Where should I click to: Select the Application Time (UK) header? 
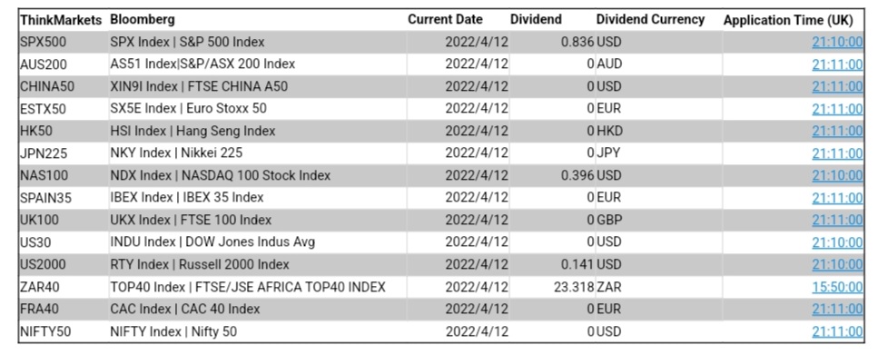tap(788, 20)
